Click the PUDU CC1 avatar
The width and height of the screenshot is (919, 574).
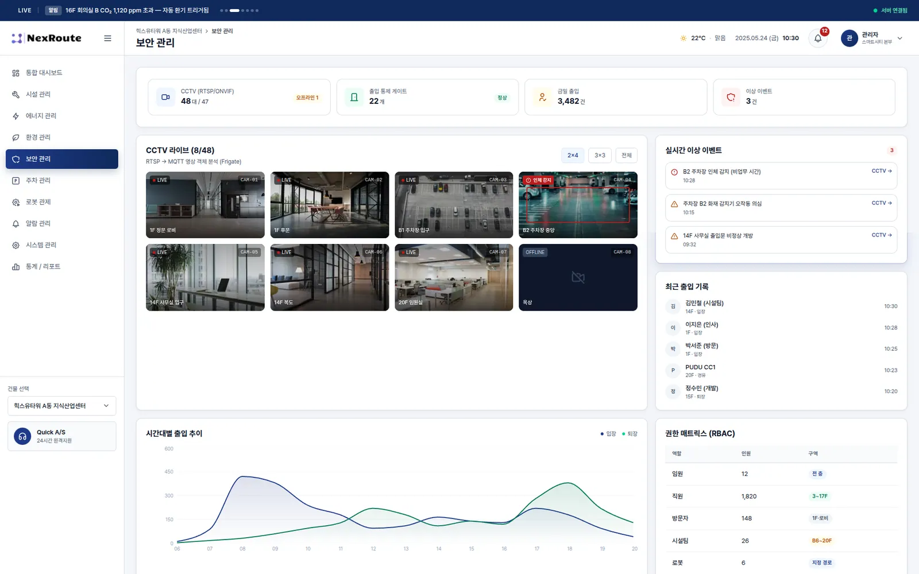(673, 370)
